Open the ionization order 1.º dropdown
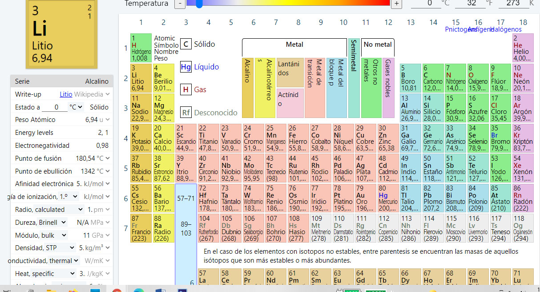This screenshot has width=540, height=292. point(69,196)
